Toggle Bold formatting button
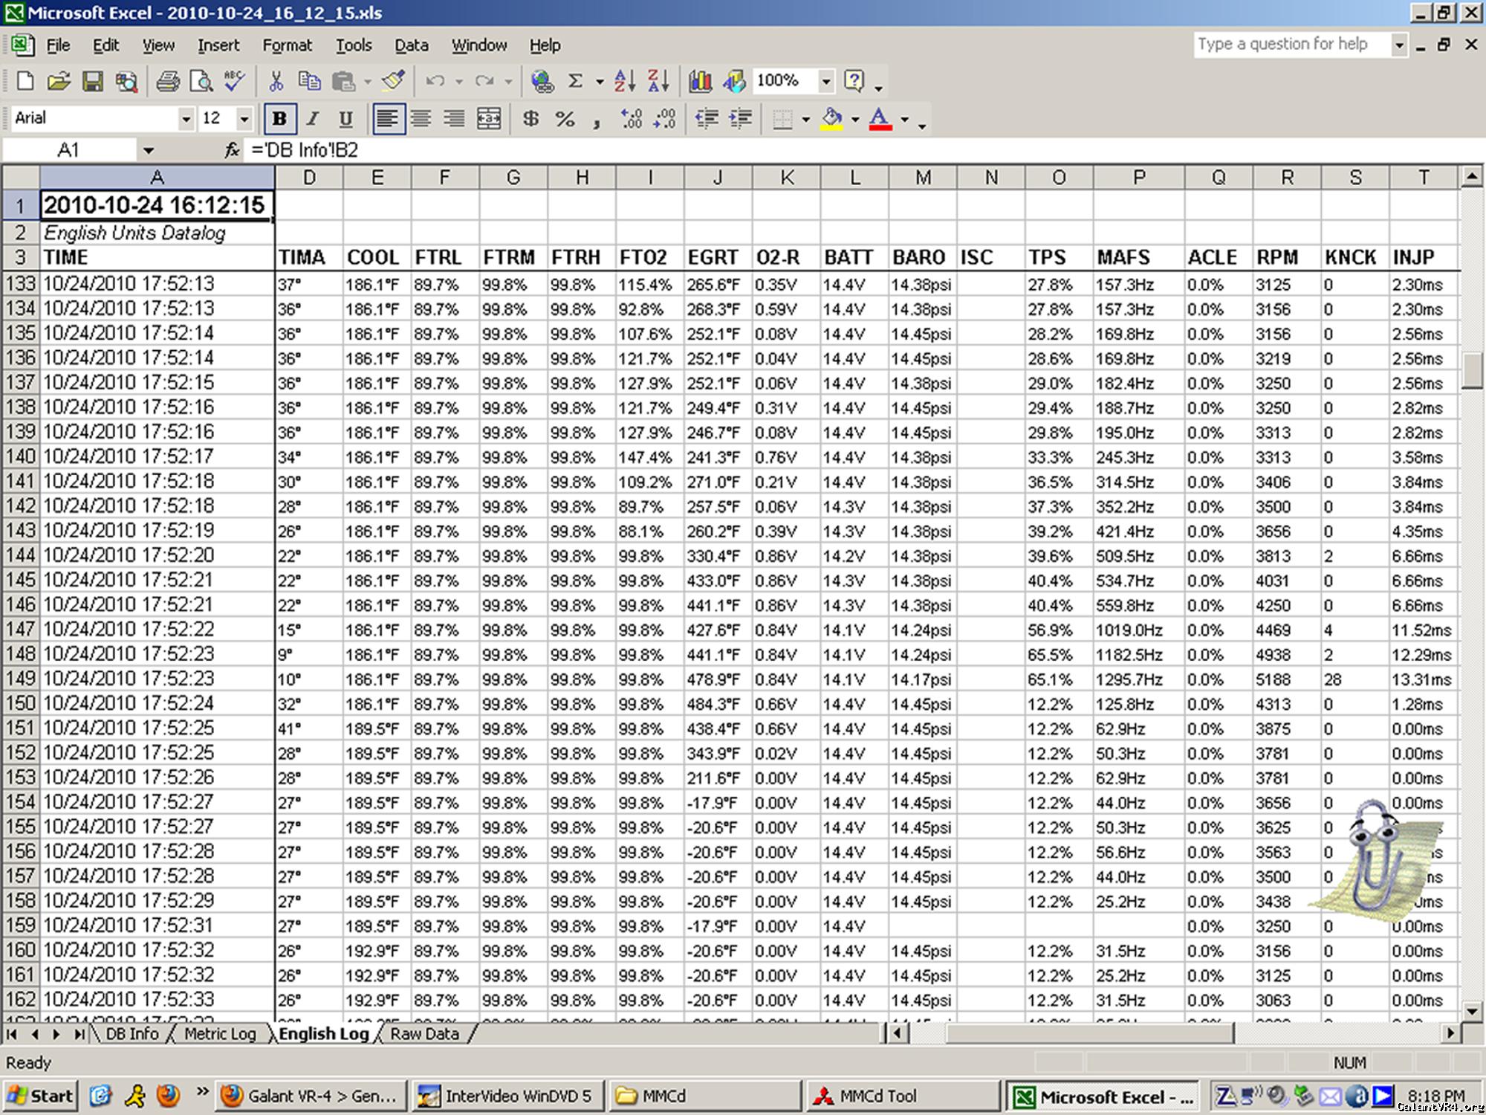Screen dimensions: 1486x1115 [x=279, y=119]
